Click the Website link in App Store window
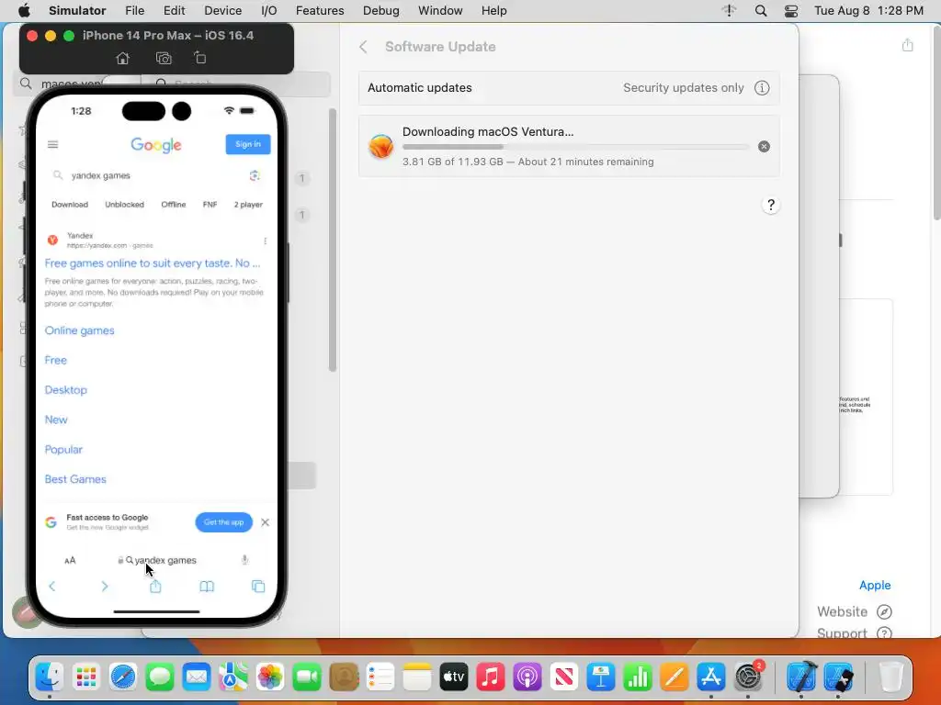 click(x=855, y=611)
